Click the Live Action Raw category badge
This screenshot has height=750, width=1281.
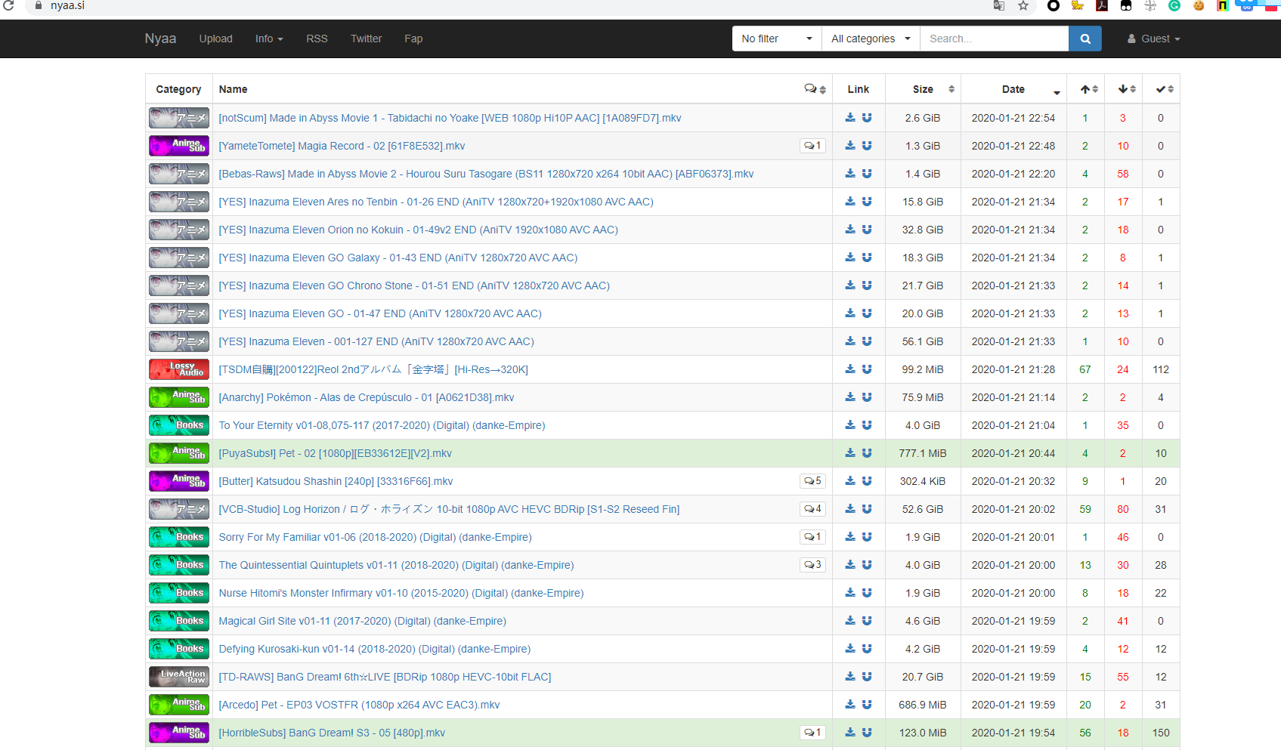click(x=178, y=677)
